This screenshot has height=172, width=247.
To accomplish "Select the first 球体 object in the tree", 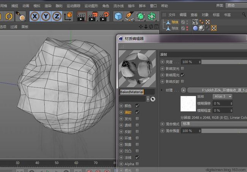I will click(x=175, y=22).
